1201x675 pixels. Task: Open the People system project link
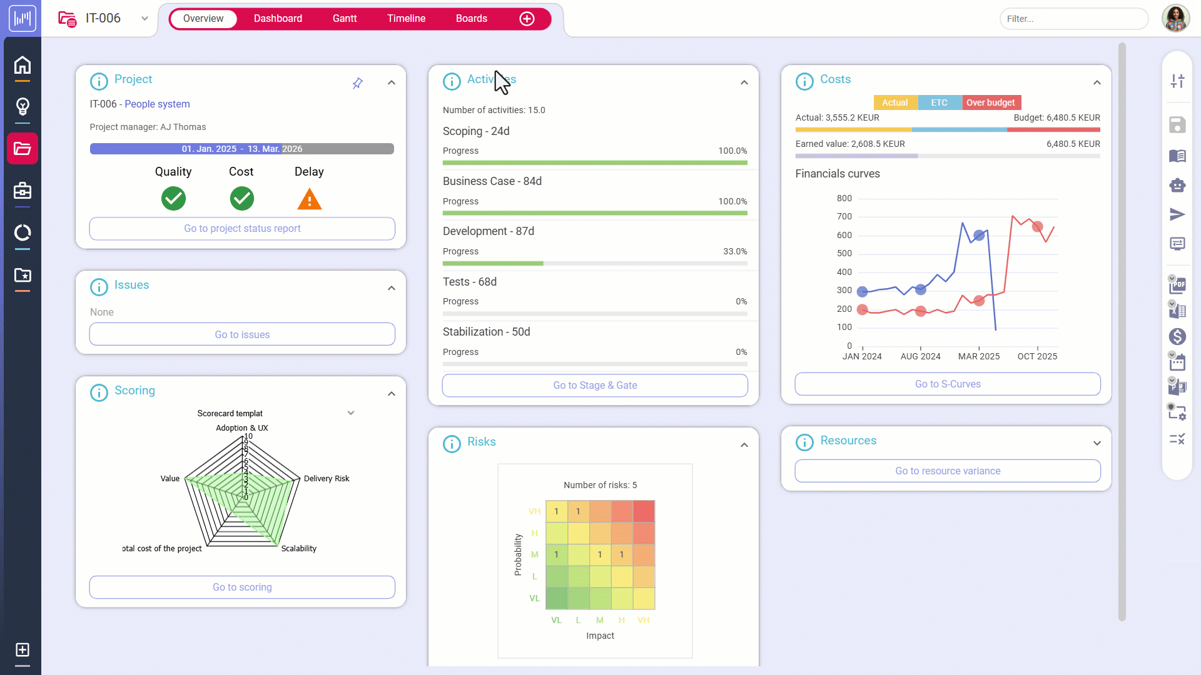(157, 104)
